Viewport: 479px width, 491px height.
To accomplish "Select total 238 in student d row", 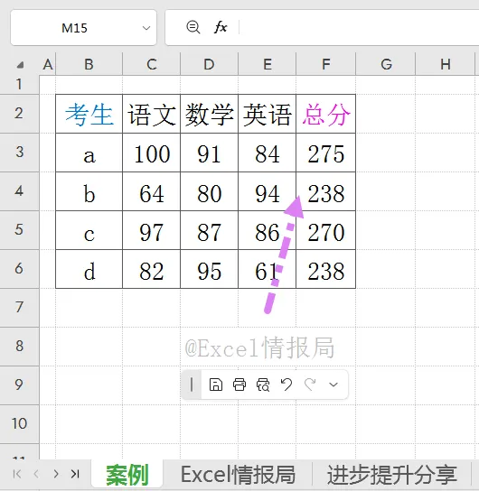I will click(326, 269).
